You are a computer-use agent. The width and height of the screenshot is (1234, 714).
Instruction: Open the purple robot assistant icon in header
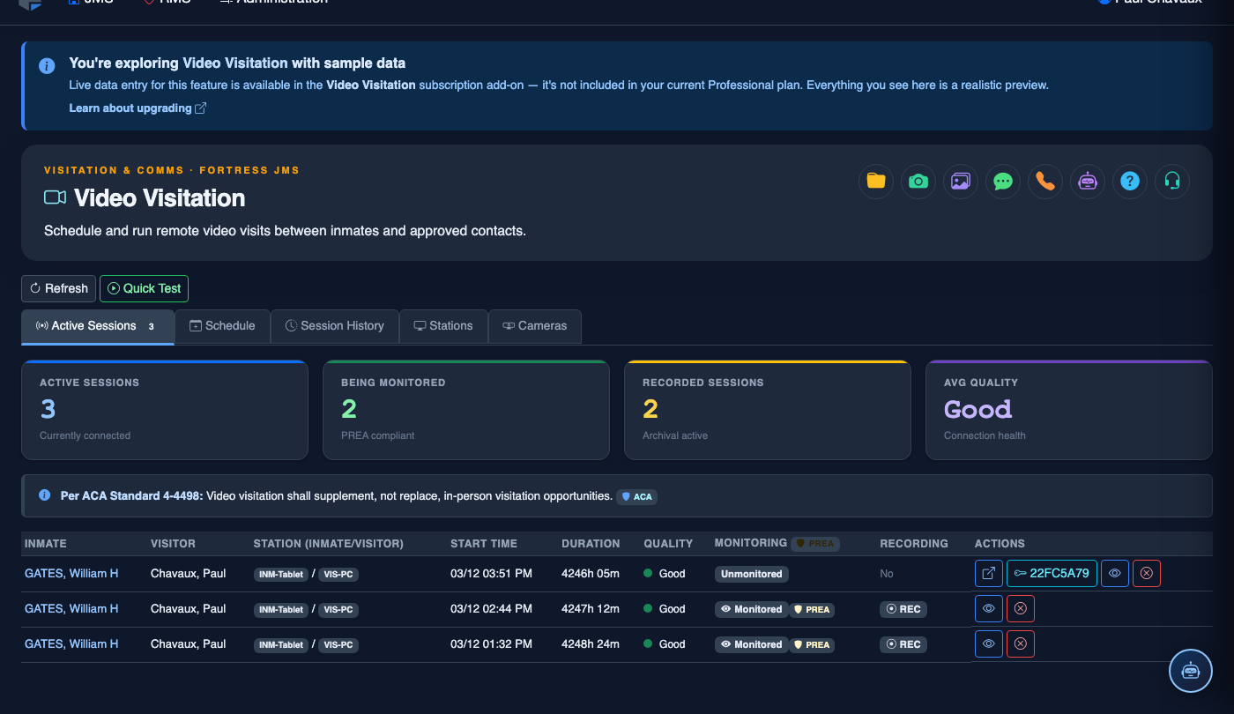pyautogui.click(x=1088, y=181)
